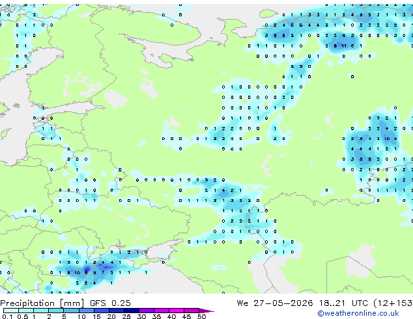Click the legend label "30"

pos(141,316)
